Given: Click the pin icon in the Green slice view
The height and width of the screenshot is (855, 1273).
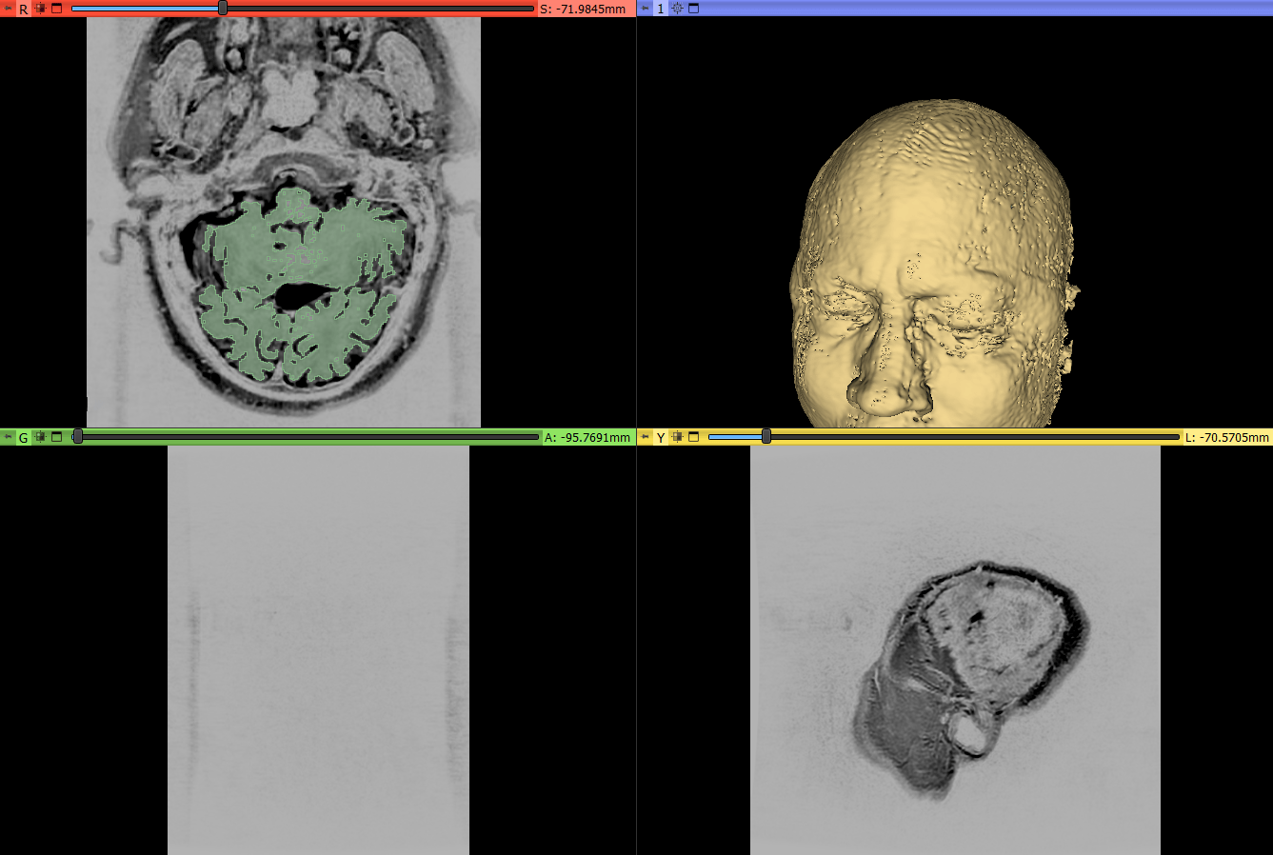Looking at the screenshot, I should point(8,437).
